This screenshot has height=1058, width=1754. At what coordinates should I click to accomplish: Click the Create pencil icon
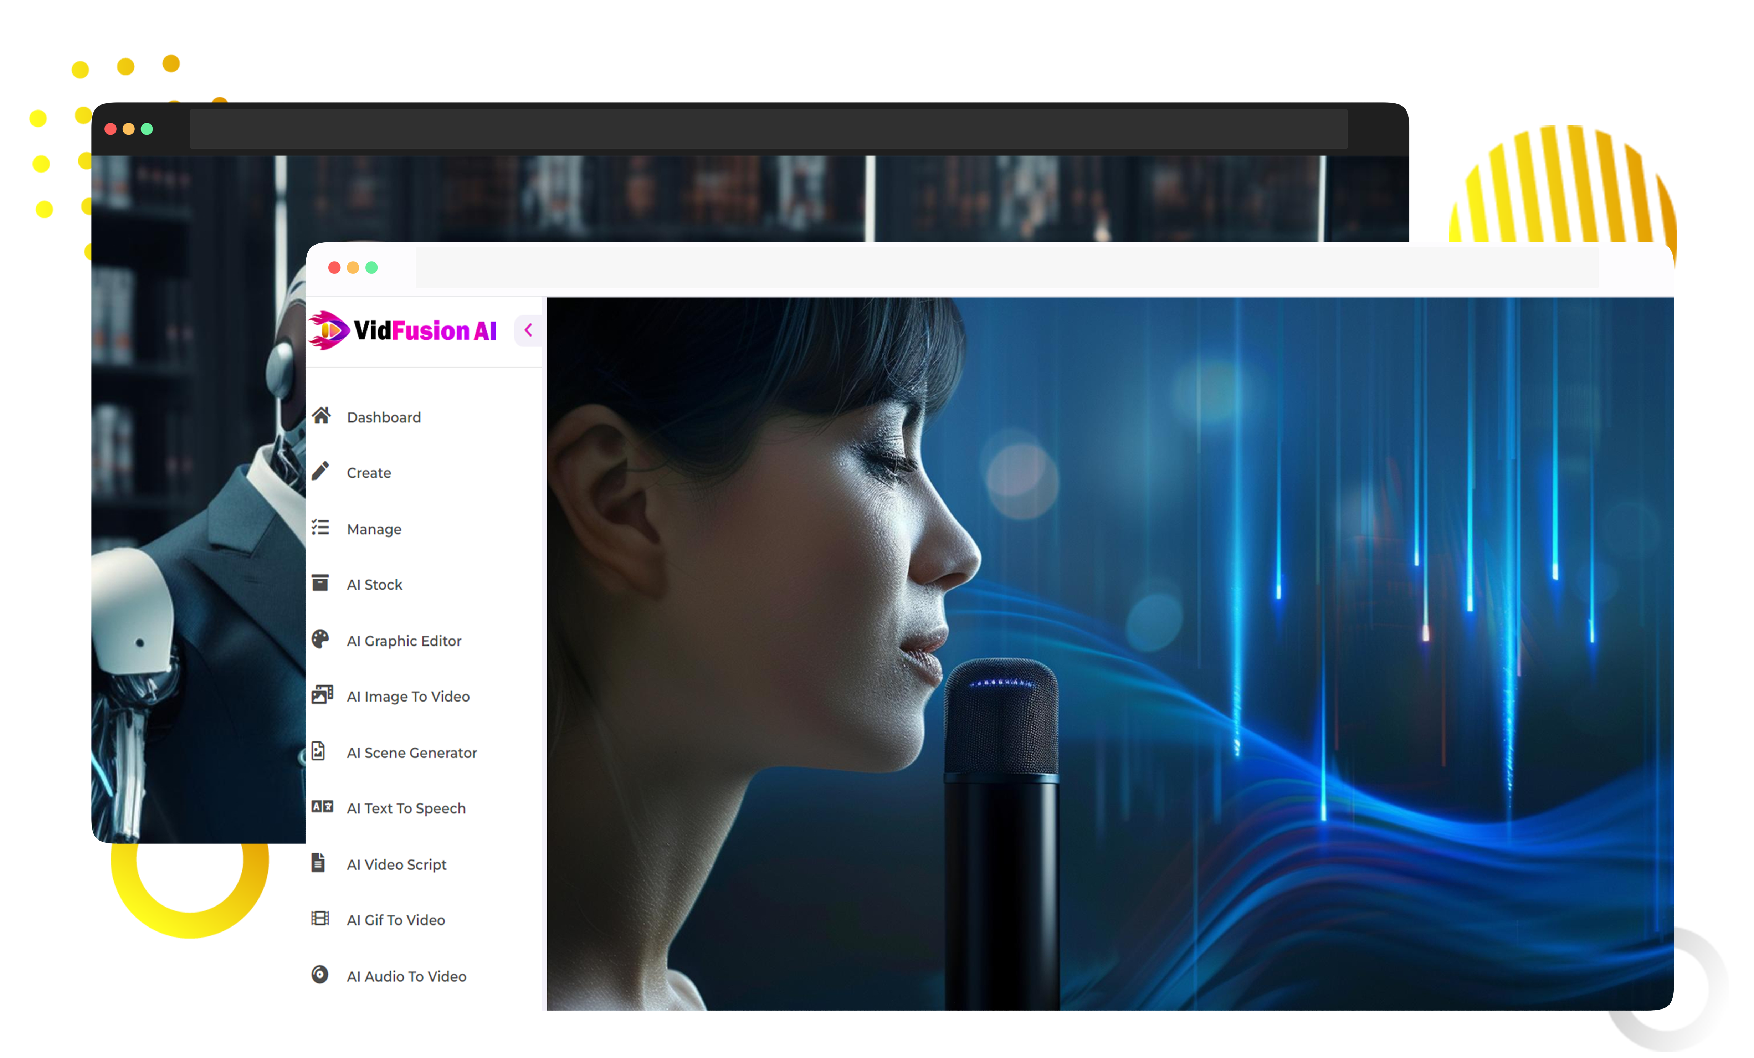tap(320, 471)
